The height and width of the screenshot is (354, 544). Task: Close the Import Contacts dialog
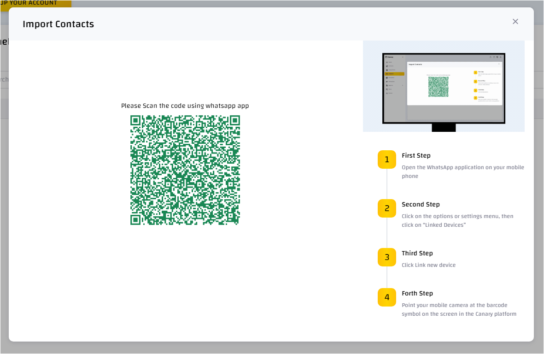point(515,22)
